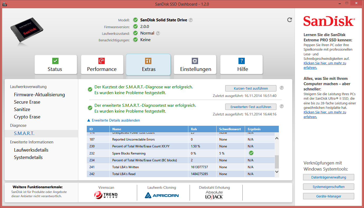
Task: Click Percent of Total Write/Erase Count (BC blocks)
Action: pyautogui.click(x=145, y=160)
